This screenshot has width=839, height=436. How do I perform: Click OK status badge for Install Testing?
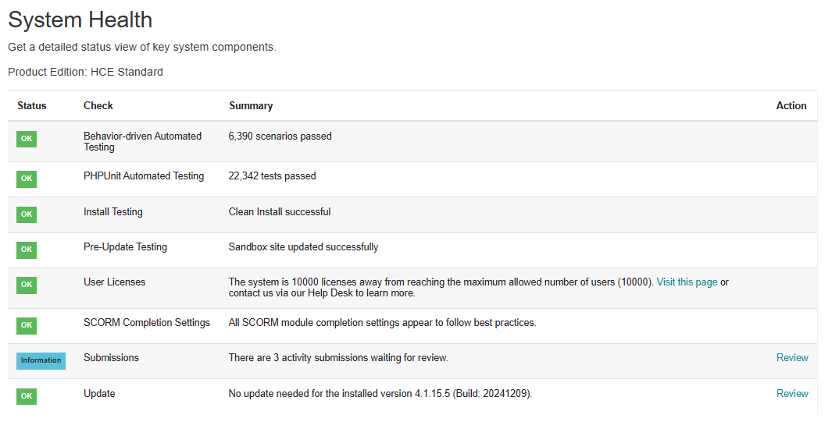[x=27, y=214]
